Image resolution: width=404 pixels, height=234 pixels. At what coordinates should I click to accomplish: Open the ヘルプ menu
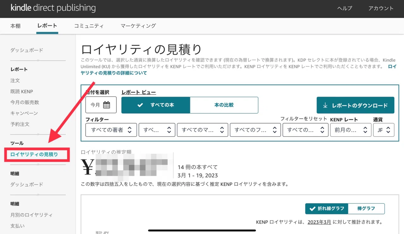point(345,9)
